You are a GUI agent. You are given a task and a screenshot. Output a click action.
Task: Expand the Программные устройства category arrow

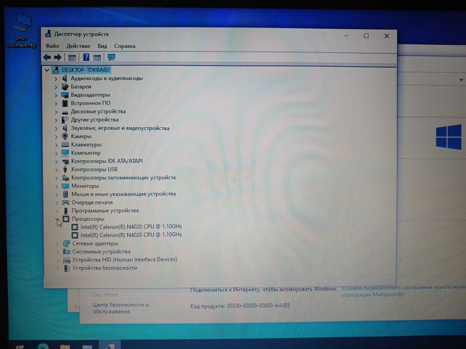57,211
